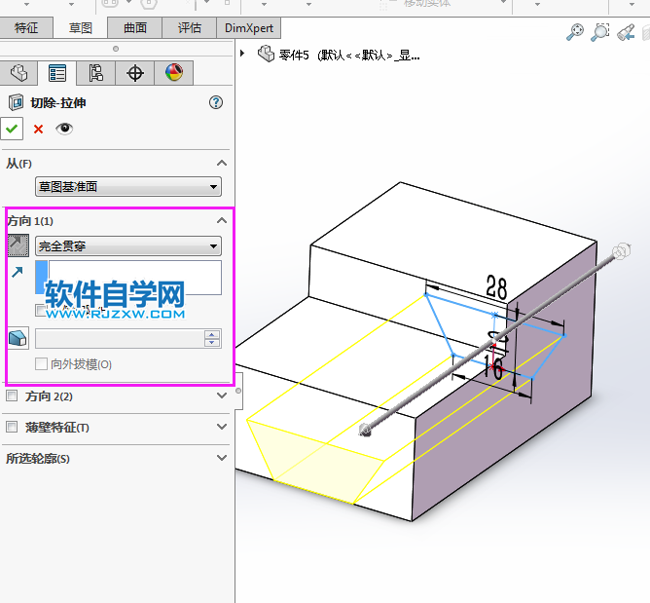Image resolution: width=650 pixels, height=603 pixels.
Task: Click the Previous View icon
Action: click(x=627, y=32)
